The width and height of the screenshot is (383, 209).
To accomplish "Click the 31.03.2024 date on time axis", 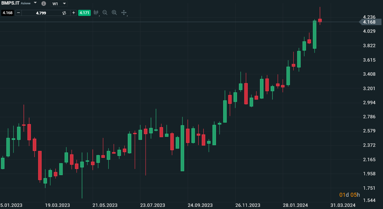I will (x=343, y=205).
